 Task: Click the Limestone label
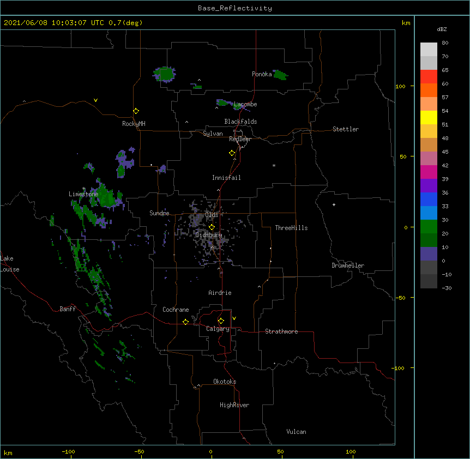[x=83, y=194]
